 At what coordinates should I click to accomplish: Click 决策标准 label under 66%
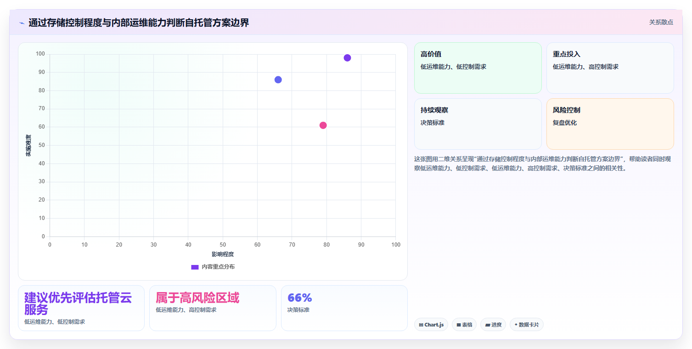(298, 310)
